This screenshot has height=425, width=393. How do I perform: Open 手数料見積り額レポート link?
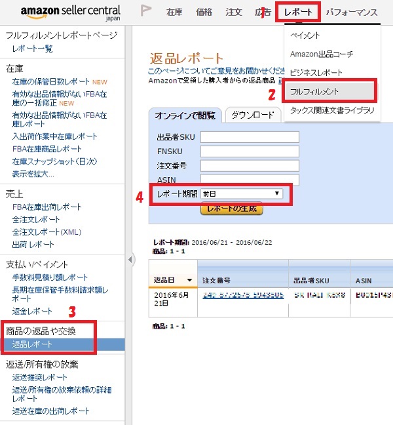[x=50, y=277]
